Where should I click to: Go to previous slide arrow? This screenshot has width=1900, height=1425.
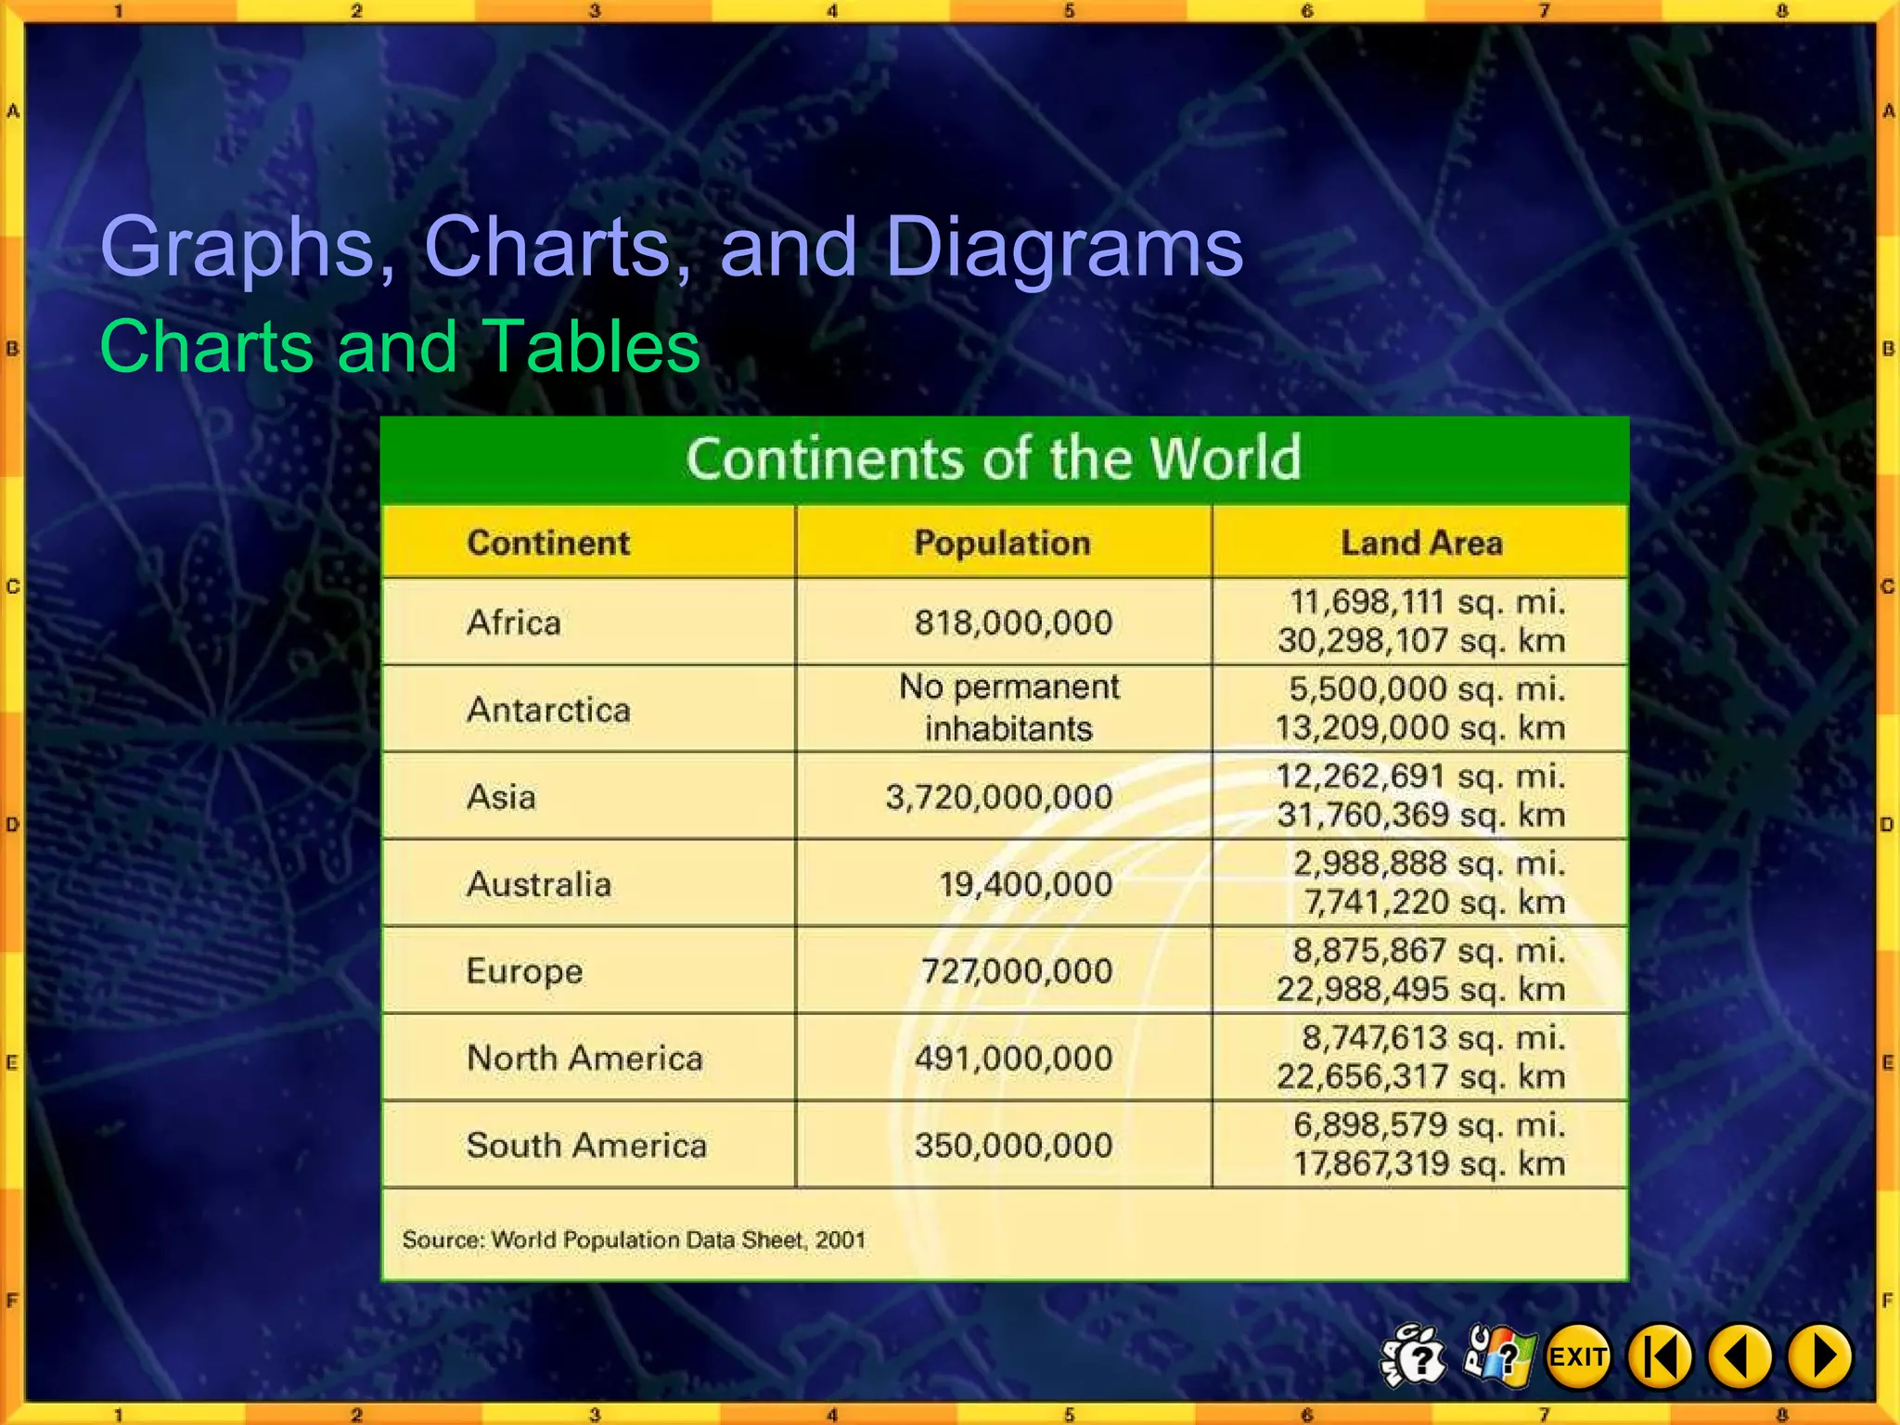click(1740, 1356)
